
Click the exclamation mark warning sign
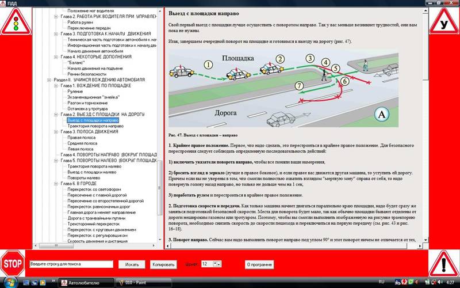444,263
